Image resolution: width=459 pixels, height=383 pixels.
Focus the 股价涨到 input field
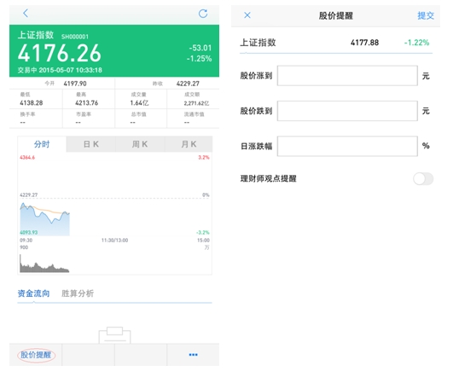point(347,76)
